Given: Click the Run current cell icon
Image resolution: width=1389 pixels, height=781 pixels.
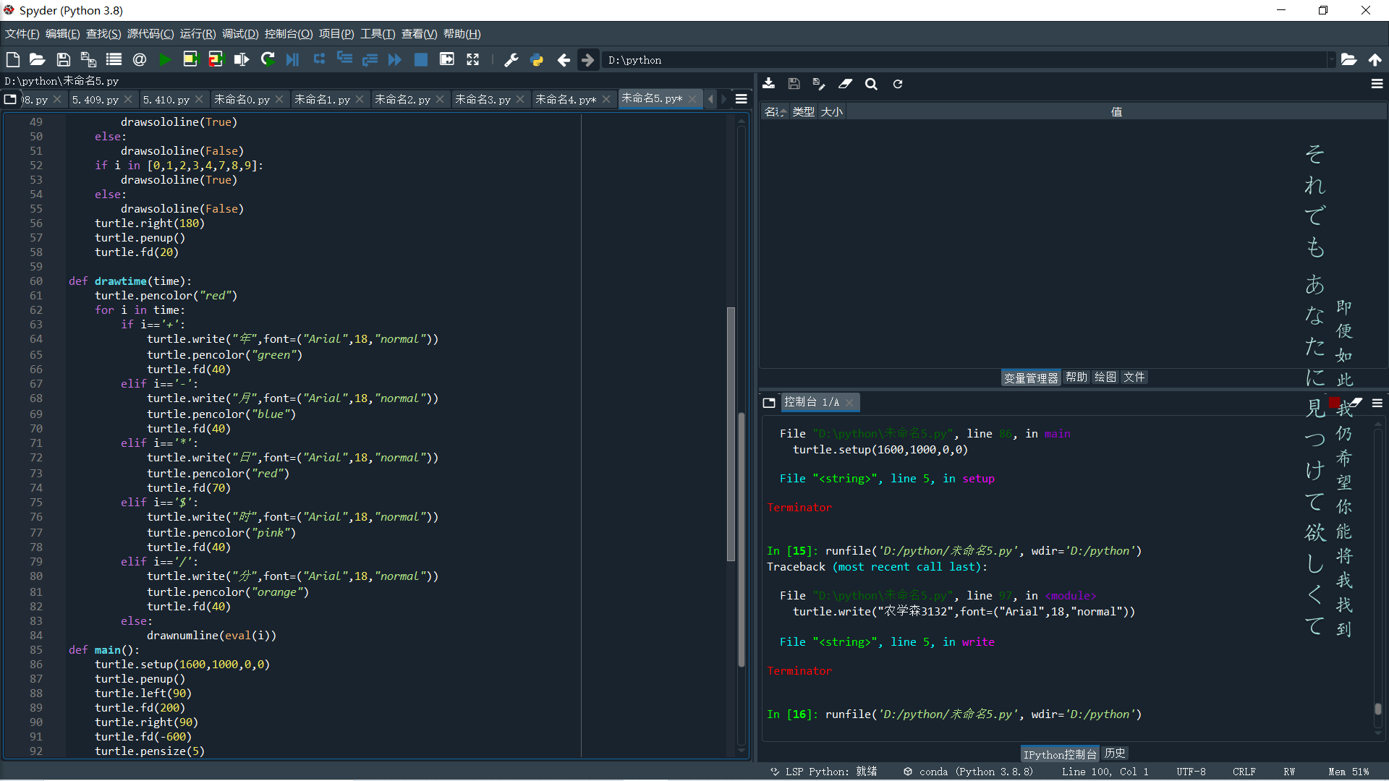Looking at the screenshot, I should pos(190,60).
